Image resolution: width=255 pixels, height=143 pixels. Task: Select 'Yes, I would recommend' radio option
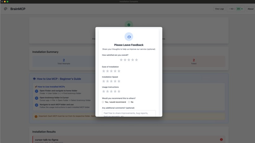[x=103, y=102]
